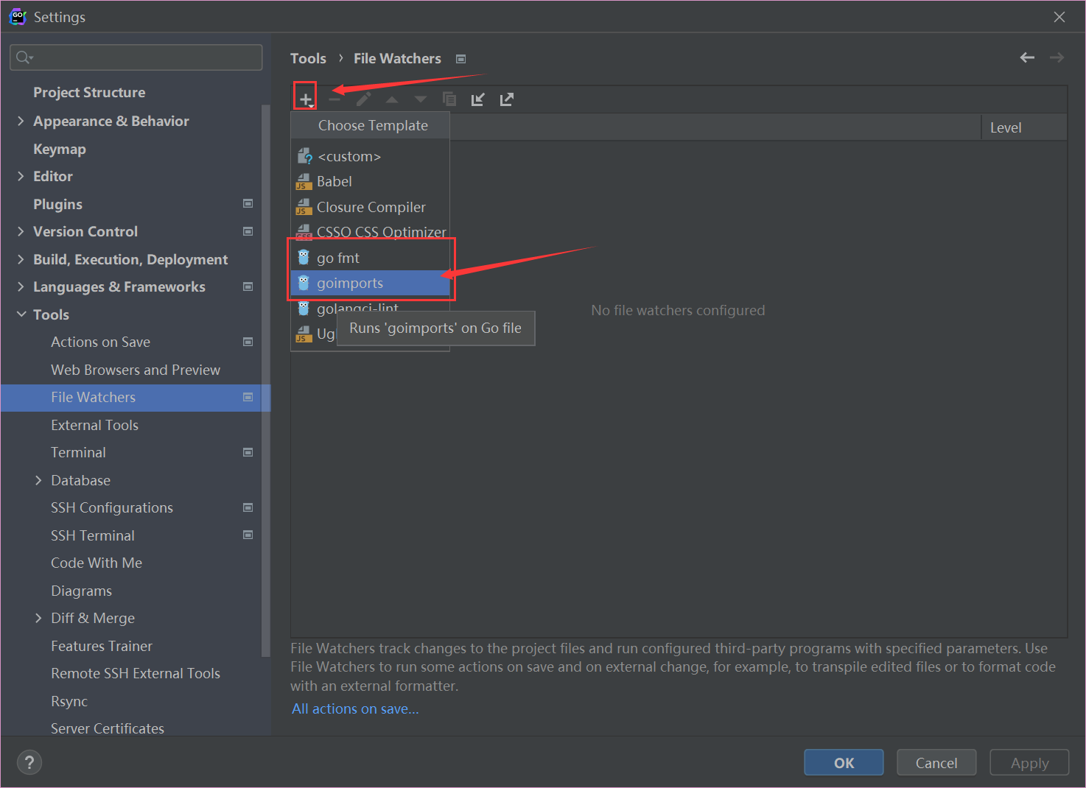This screenshot has height=788, width=1086.
Task: Navigate forward with the right arrow icon
Action: 1057,57
